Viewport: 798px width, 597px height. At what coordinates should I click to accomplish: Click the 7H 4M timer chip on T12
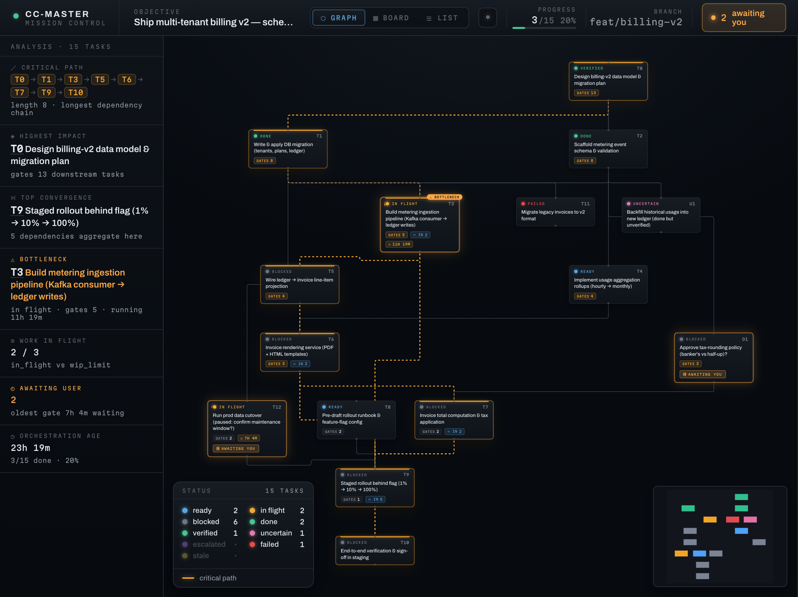(249, 439)
